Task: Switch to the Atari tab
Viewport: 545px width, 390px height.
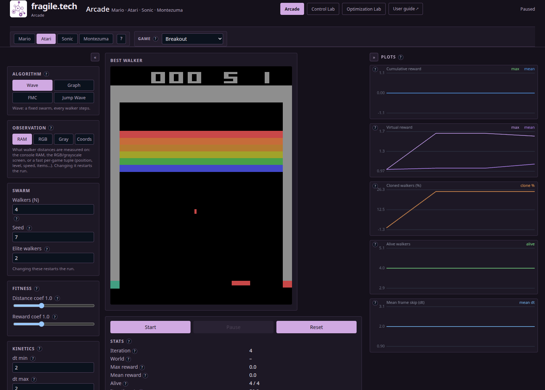Action: (x=46, y=39)
